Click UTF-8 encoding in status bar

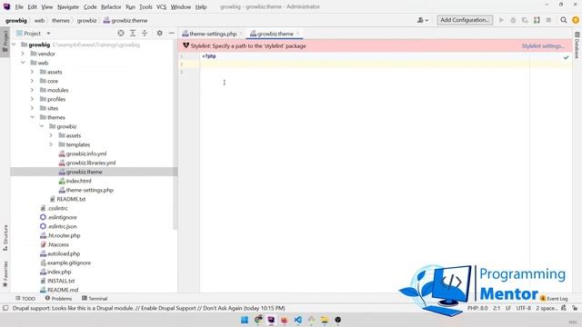[524, 308]
